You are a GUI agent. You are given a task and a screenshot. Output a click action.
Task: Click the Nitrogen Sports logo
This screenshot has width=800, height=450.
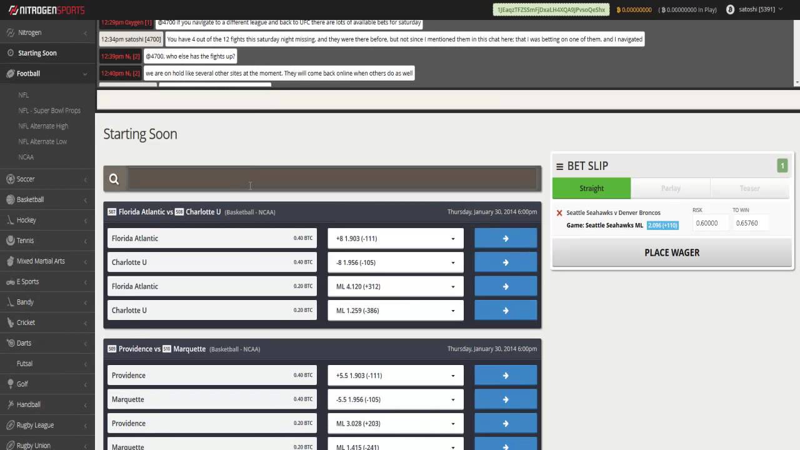click(x=46, y=10)
